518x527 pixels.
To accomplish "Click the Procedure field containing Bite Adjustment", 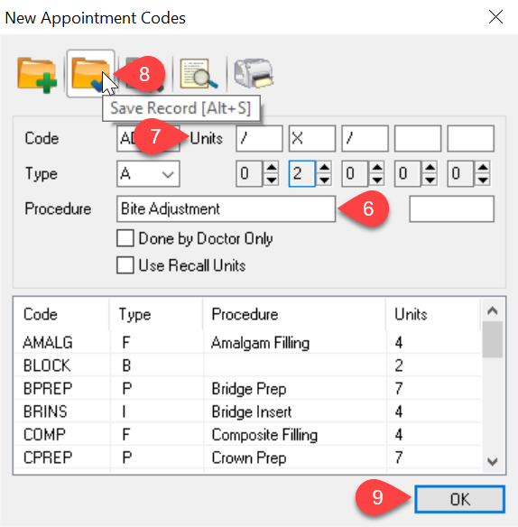I will click(x=226, y=209).
